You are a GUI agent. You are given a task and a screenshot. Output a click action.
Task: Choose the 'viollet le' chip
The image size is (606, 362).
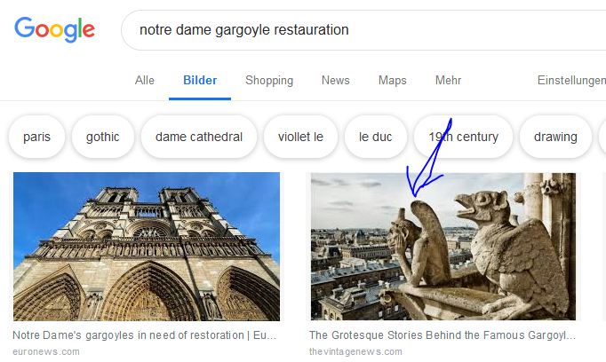[x=300, y=137]
